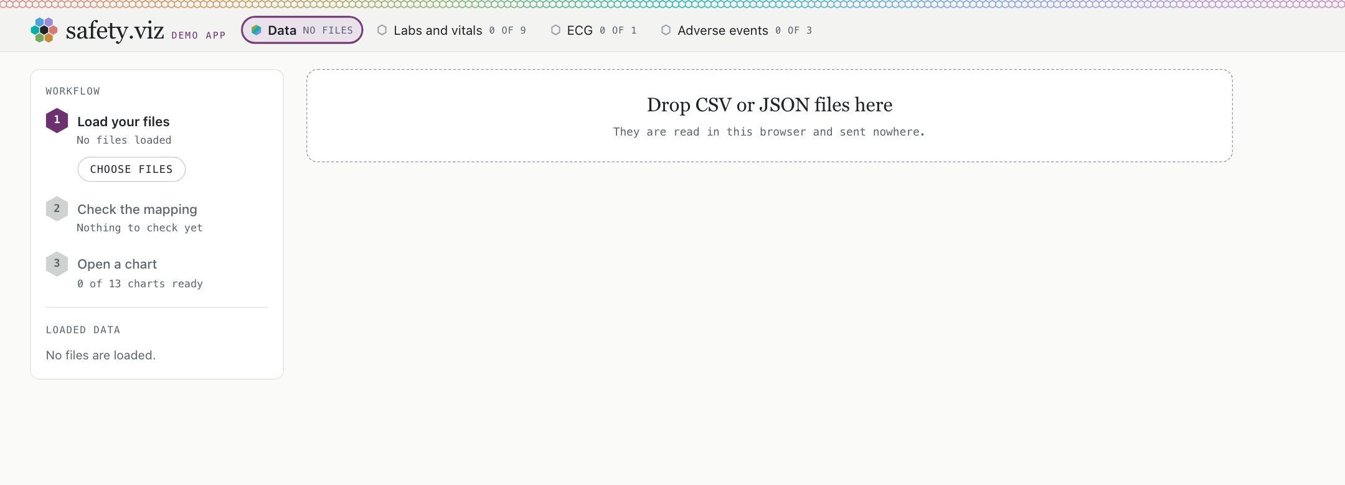This screenshot has width=1345, height=485.
Task: Click the colored hexagon icon in Data tab
Action: pos(256,30)
